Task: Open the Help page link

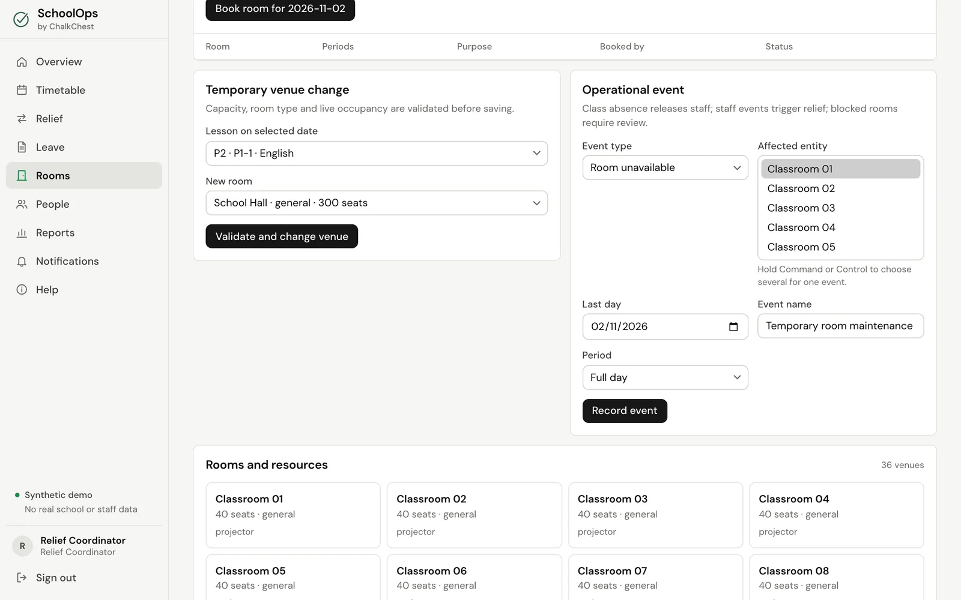Action: 84,290
